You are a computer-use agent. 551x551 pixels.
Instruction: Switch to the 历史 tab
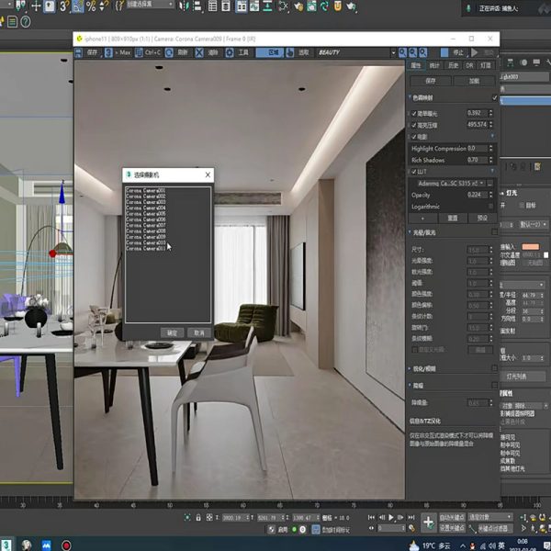point(452,66)
